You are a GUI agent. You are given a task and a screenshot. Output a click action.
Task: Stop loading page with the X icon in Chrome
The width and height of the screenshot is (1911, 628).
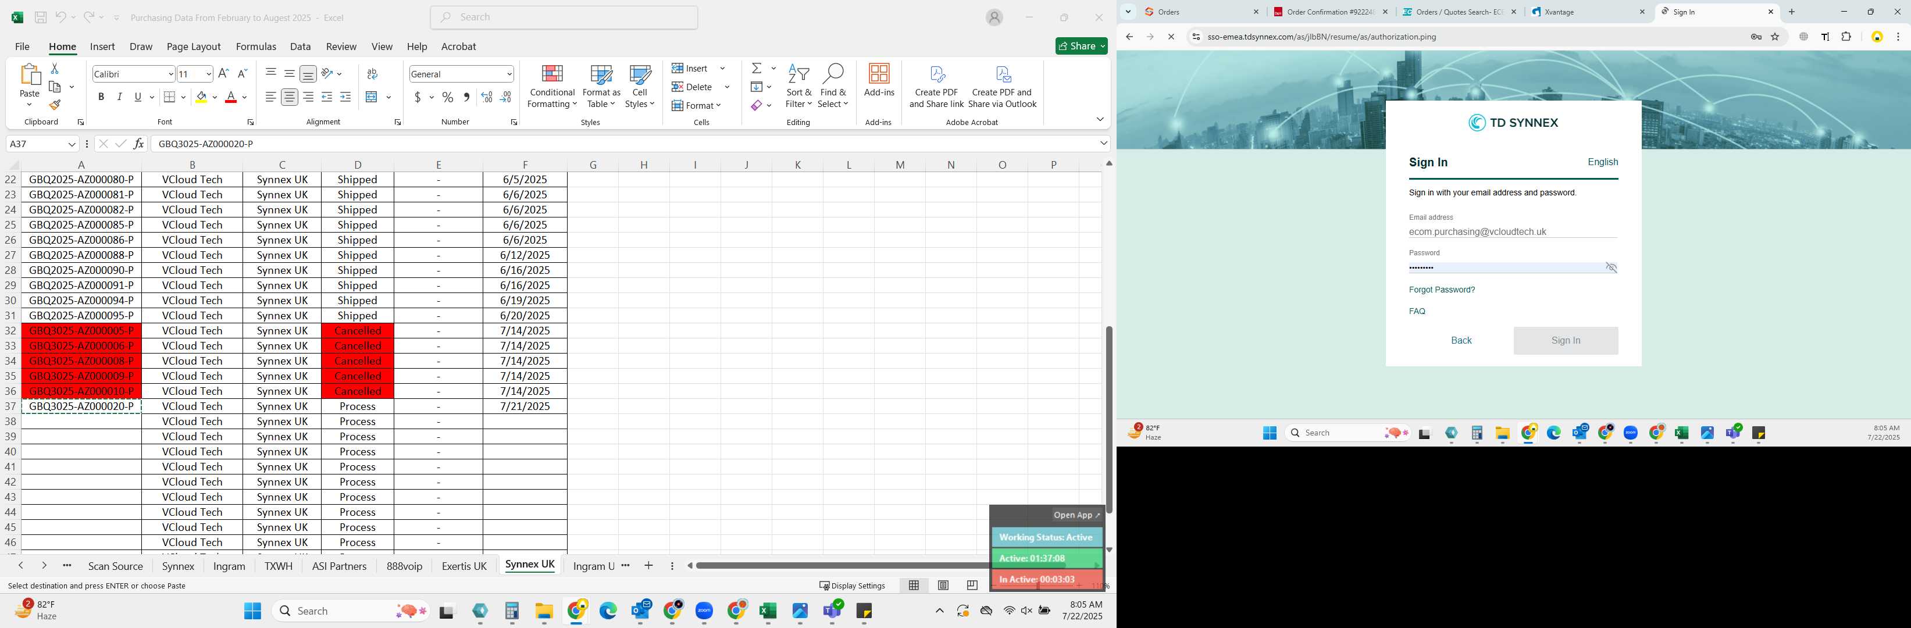tap(1171, 36)
